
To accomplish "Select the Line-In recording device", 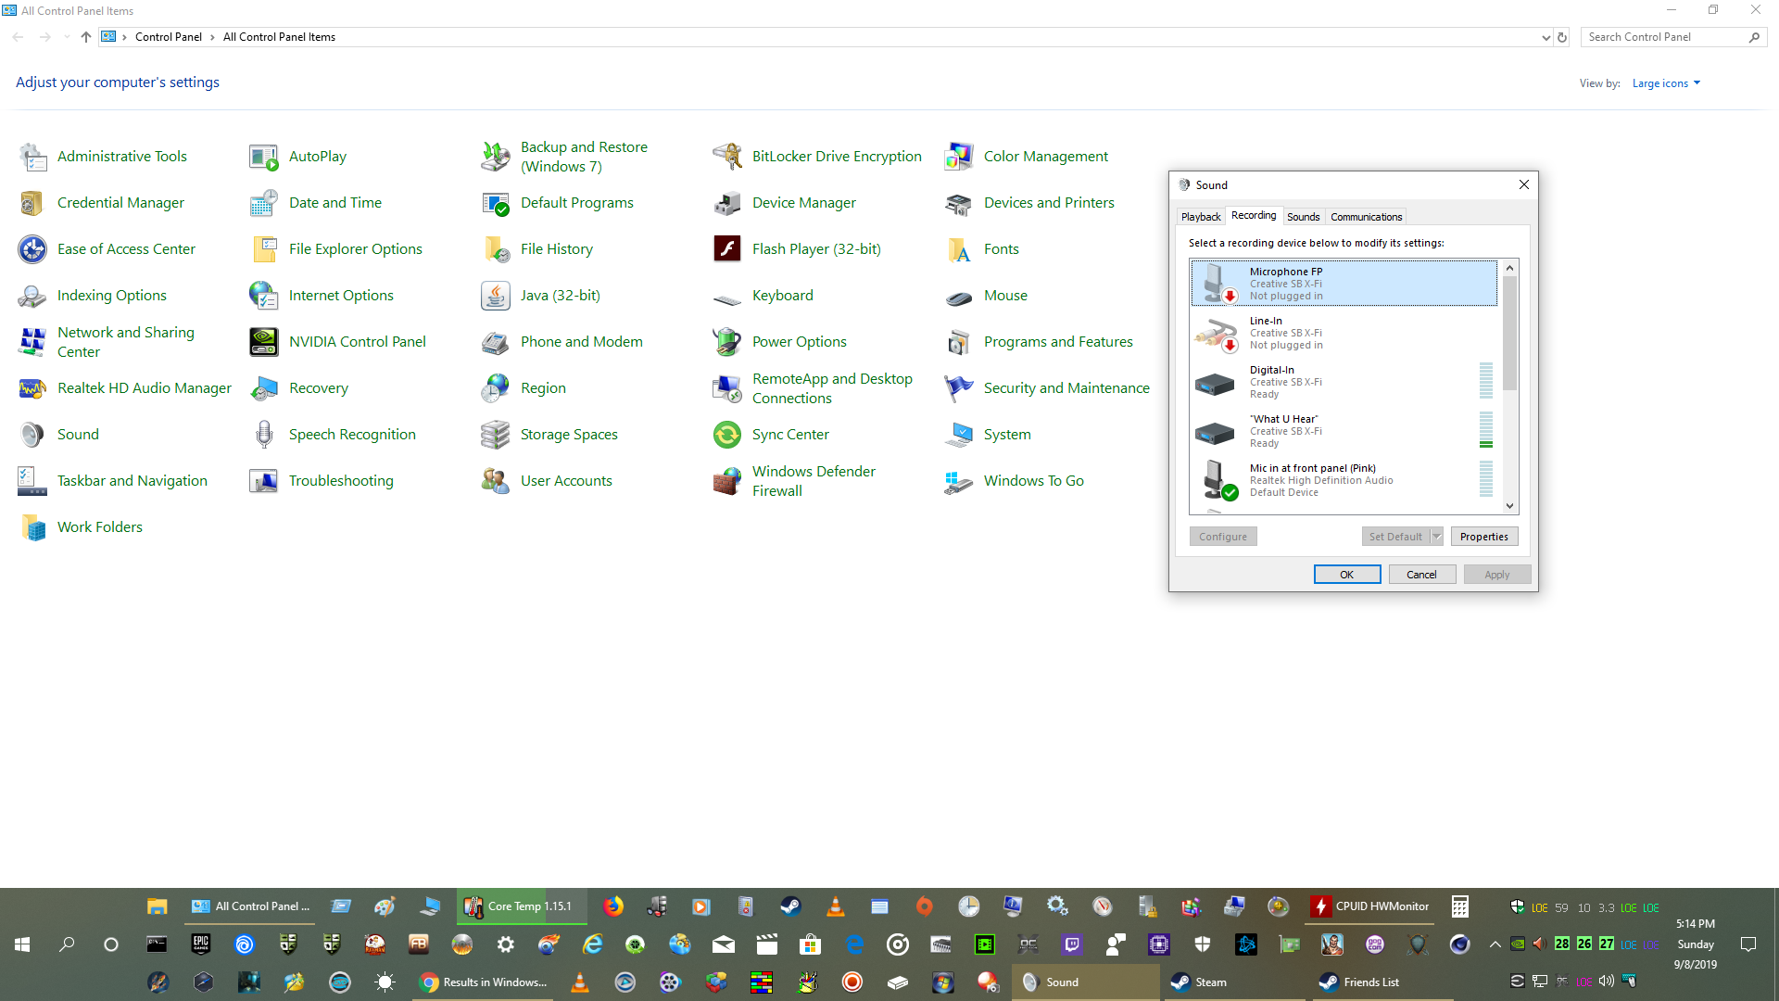I will (1344, 332).
